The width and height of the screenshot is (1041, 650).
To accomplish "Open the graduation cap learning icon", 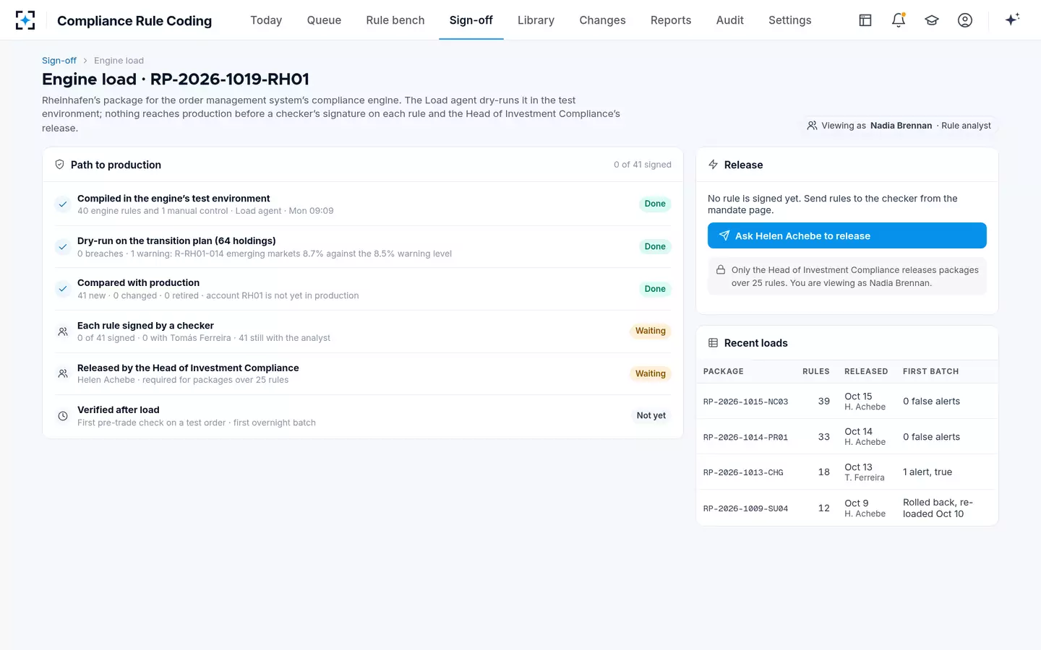I will (932, 20).
